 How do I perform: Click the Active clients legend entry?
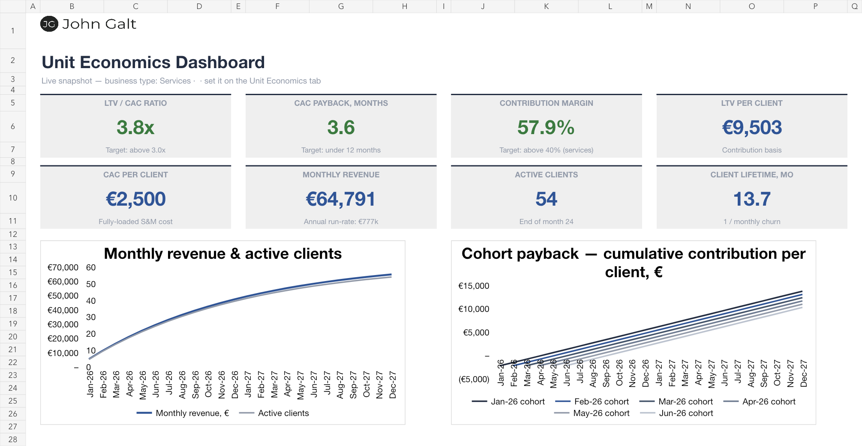pos(274,413)
